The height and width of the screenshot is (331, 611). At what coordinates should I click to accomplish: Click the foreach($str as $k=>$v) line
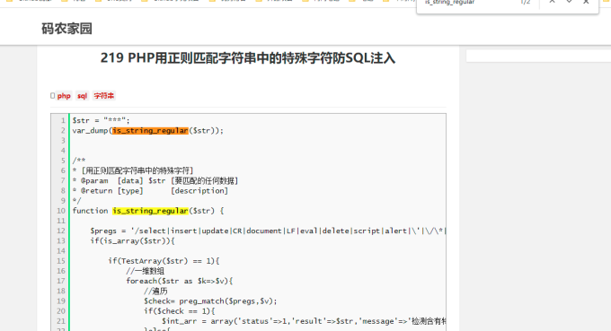[179, 281]
